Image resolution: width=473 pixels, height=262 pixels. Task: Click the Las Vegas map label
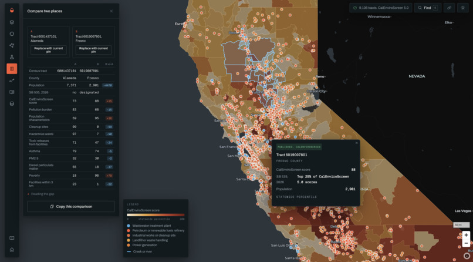[463, 211]
